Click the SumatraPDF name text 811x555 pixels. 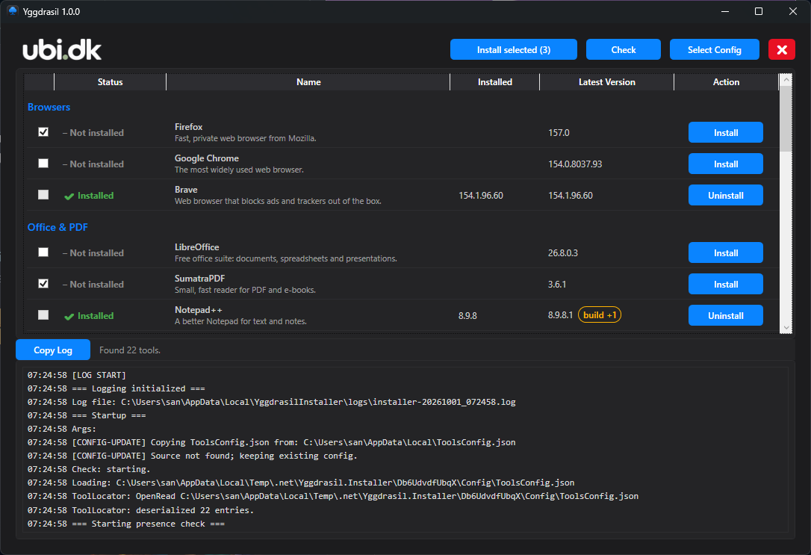pyautogui.click(x=199, y=279)
